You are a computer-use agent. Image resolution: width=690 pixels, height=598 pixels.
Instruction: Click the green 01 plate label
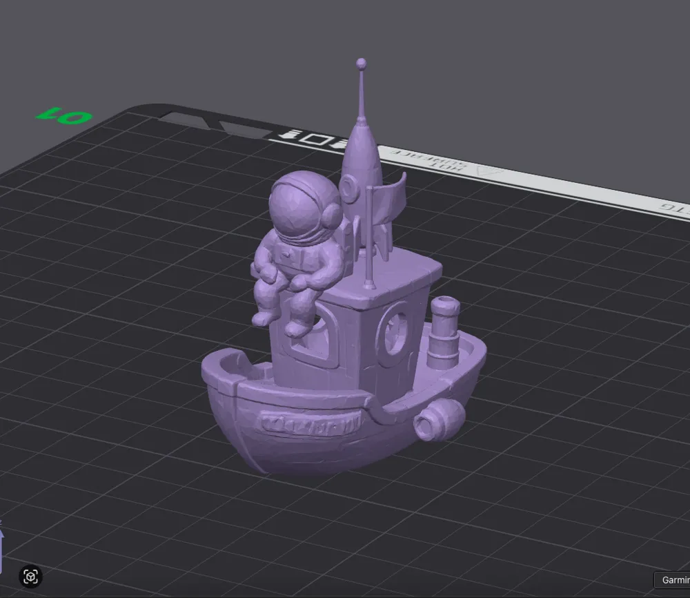pos(64,115)
